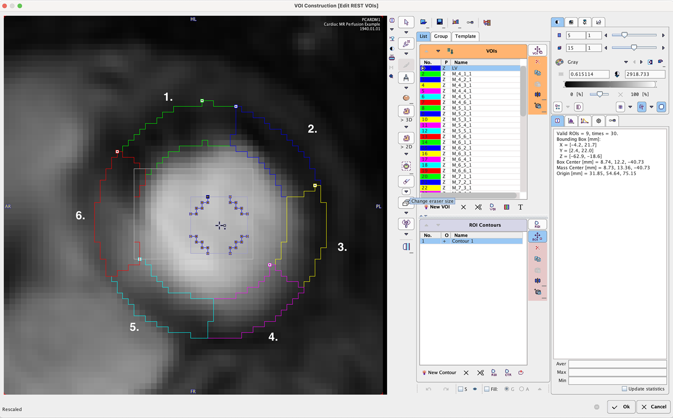Mirror the VOI with the orange-panel flip icon
The height and width of the screenshot is (418, 673).
click(537, 95)
